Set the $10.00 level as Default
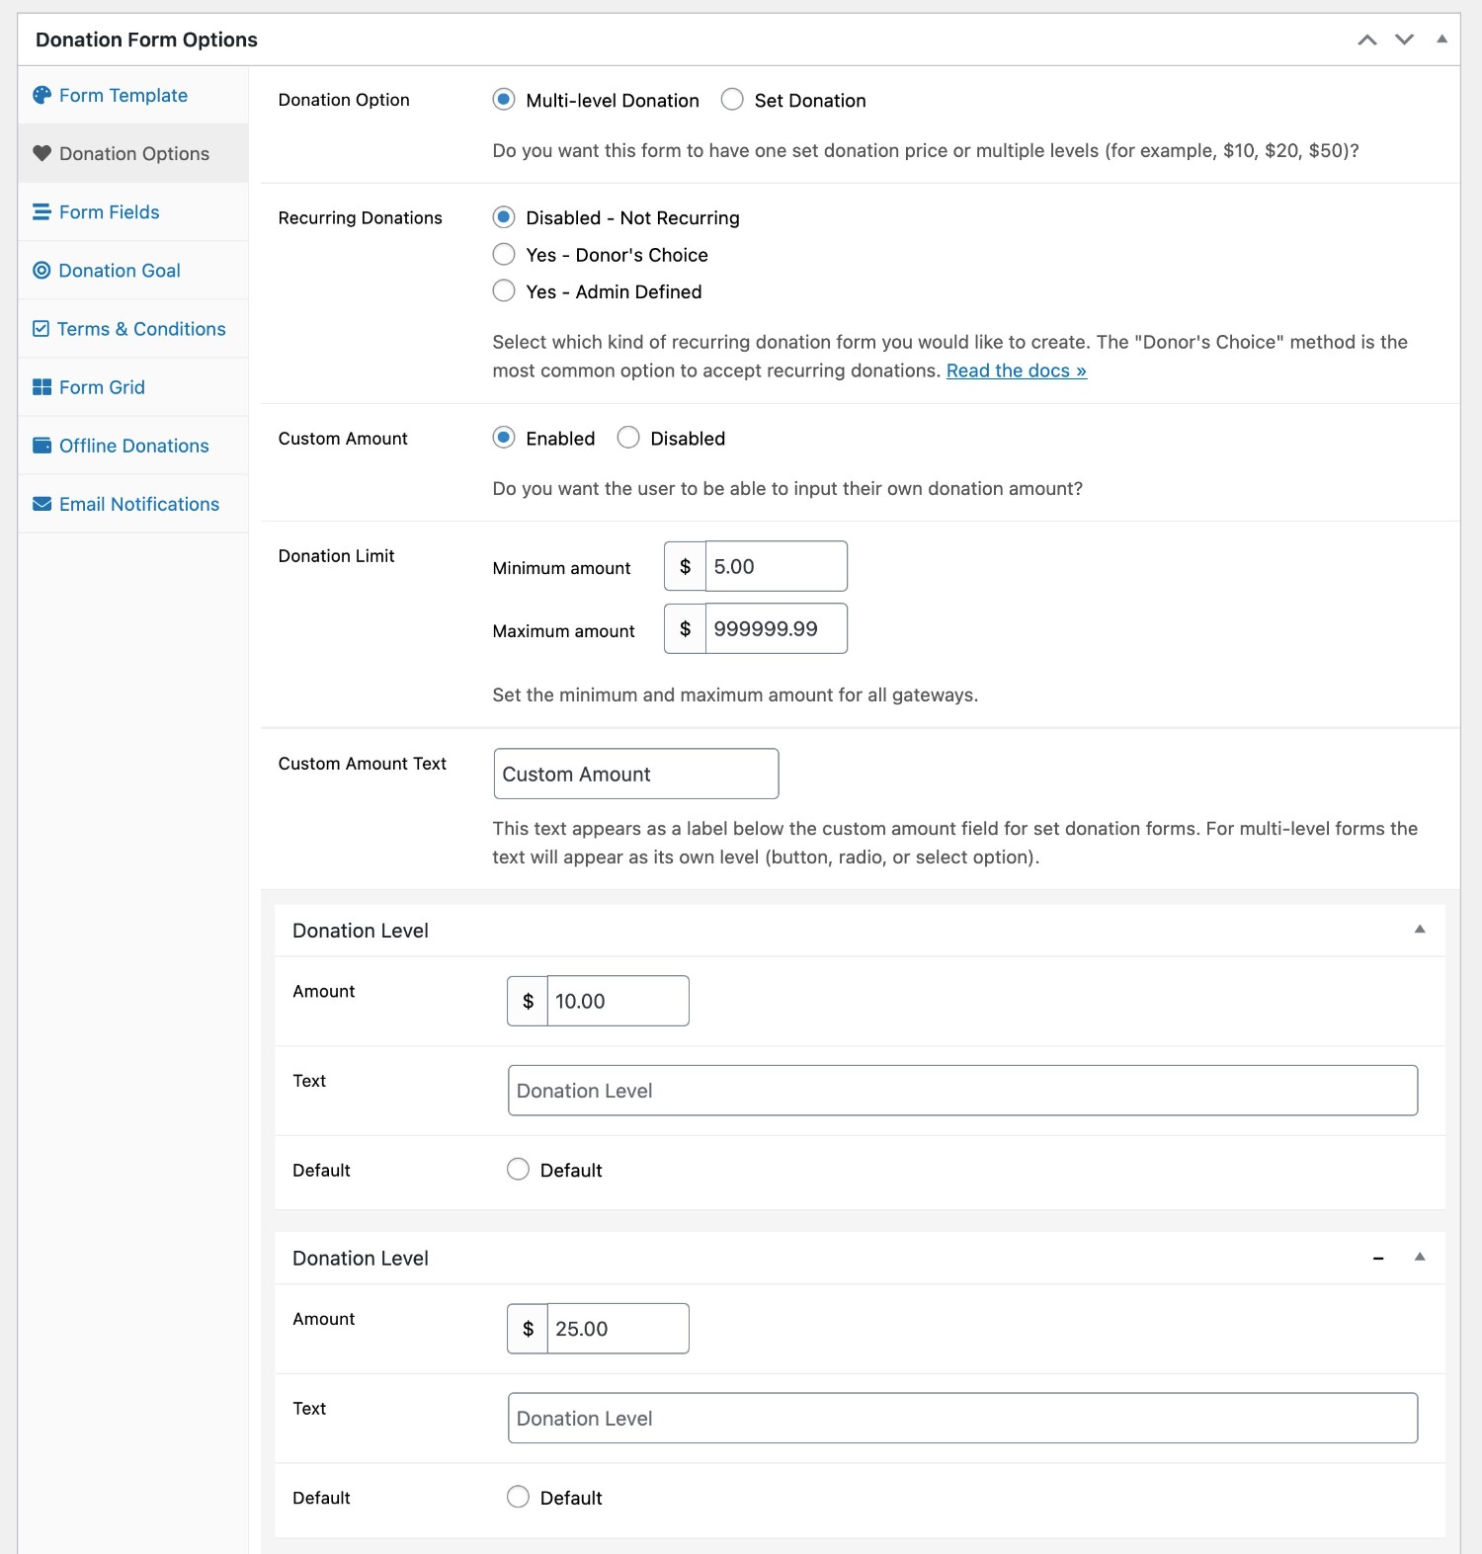 click(x=518, y=1169)
